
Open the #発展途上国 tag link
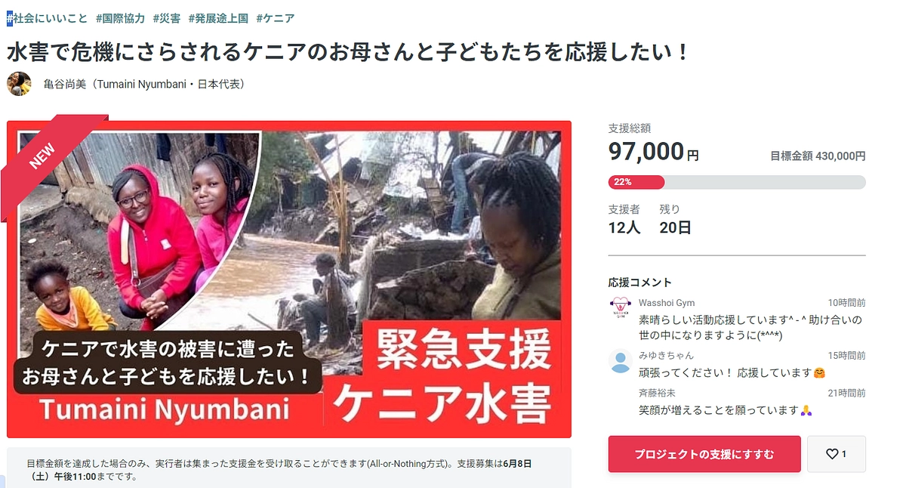(218, 18)
